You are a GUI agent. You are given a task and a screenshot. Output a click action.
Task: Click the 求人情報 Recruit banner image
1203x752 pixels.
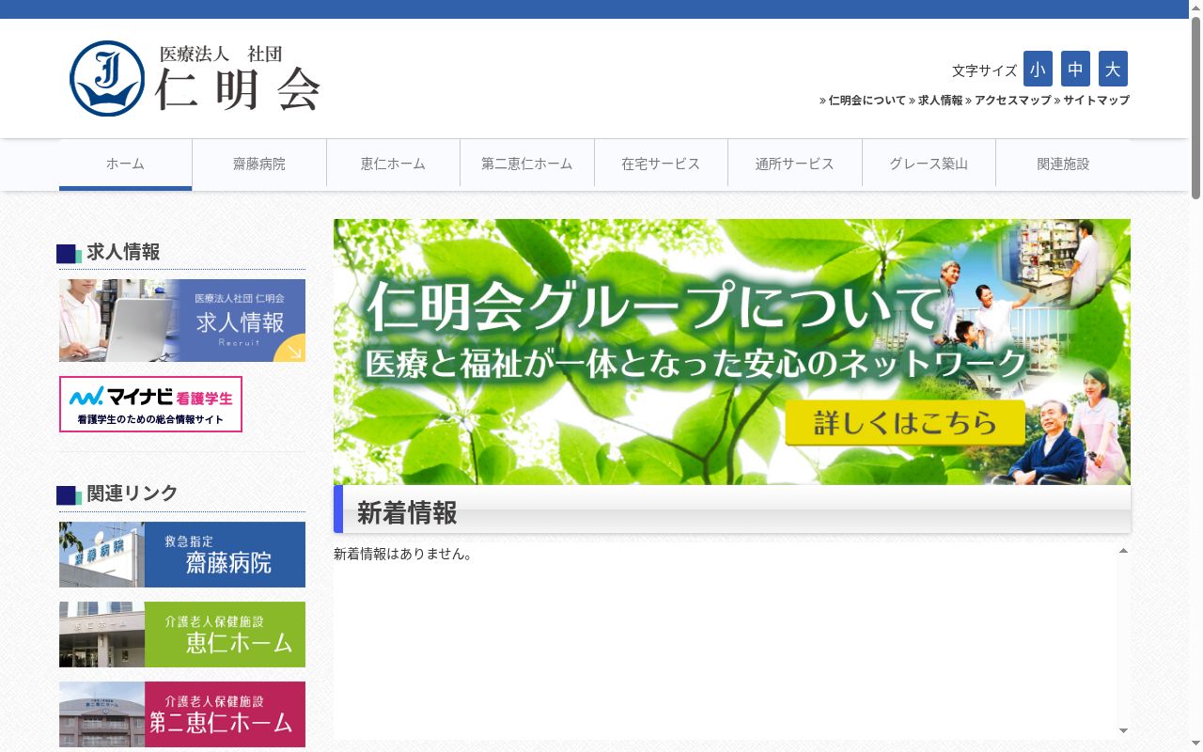tap(182, 321)
